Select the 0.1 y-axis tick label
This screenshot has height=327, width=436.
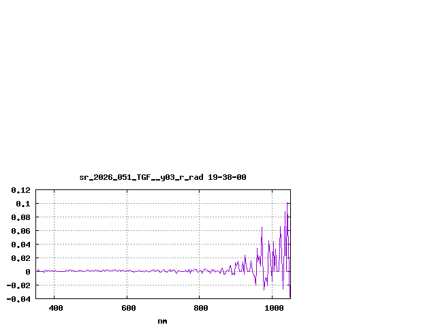[23, 204]
